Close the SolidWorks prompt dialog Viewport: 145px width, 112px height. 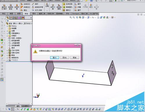pos(77,45)
